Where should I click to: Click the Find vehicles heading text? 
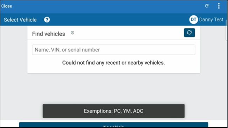(x=49, y=34)
